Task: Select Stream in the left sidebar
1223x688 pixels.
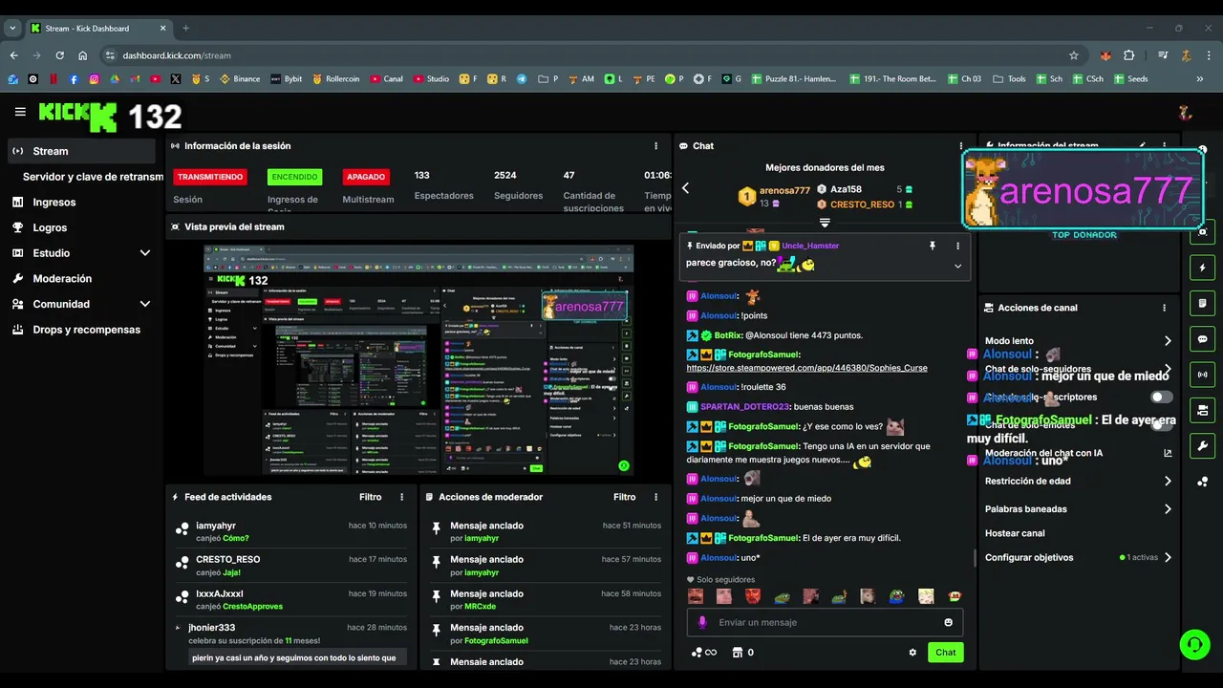Action: (x=81, y=151)
